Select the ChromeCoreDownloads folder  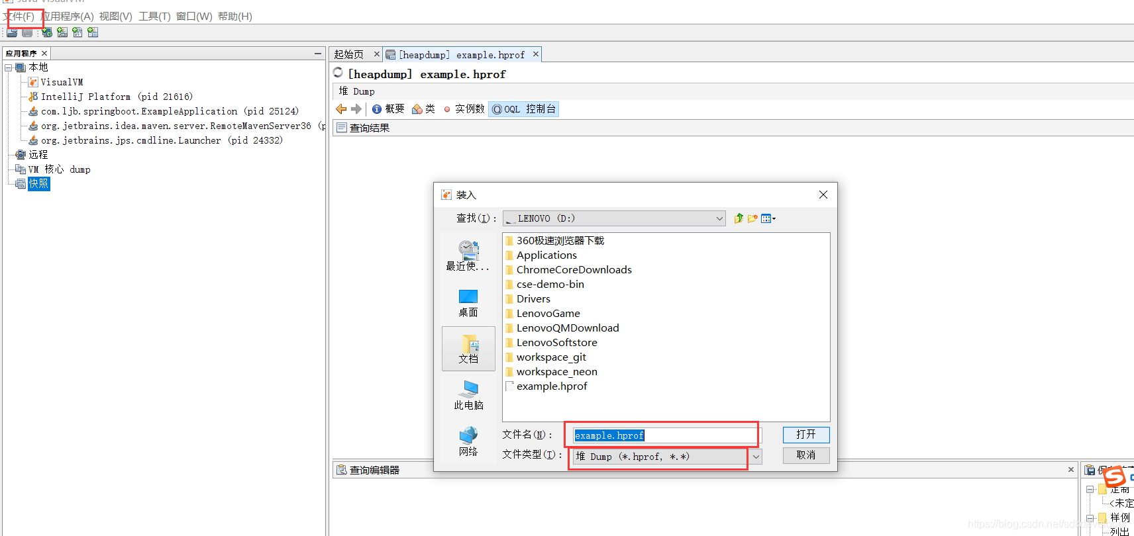tap(568, 270)
